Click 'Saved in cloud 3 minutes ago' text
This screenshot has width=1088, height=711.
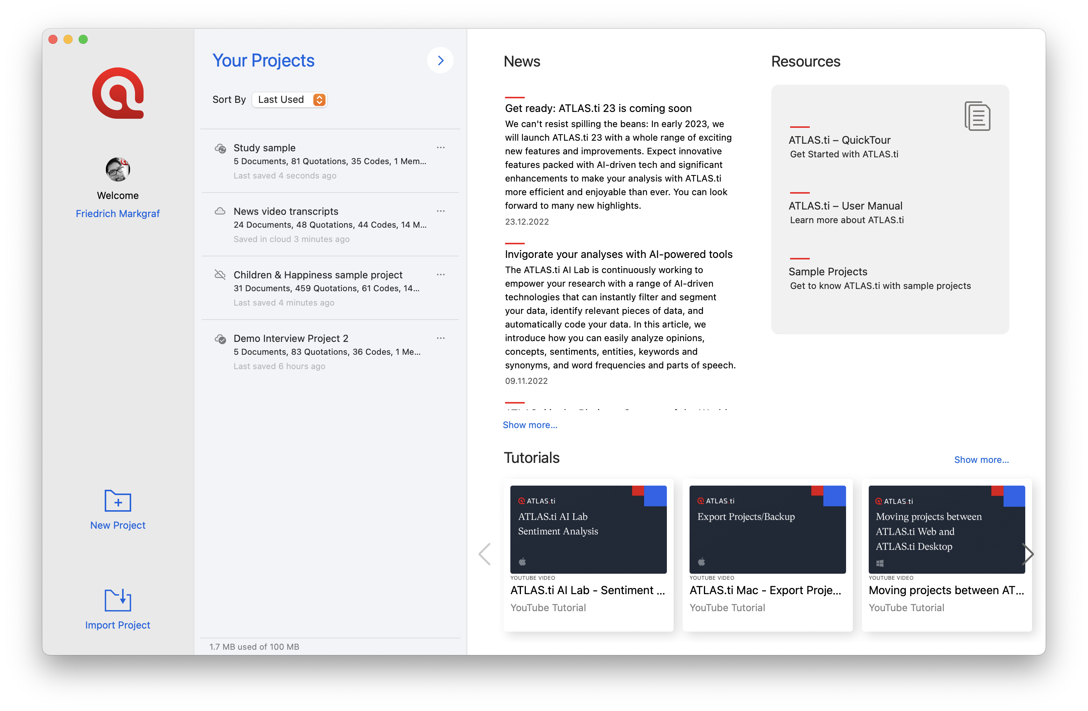pyautogui.click(x=291, y=239)
